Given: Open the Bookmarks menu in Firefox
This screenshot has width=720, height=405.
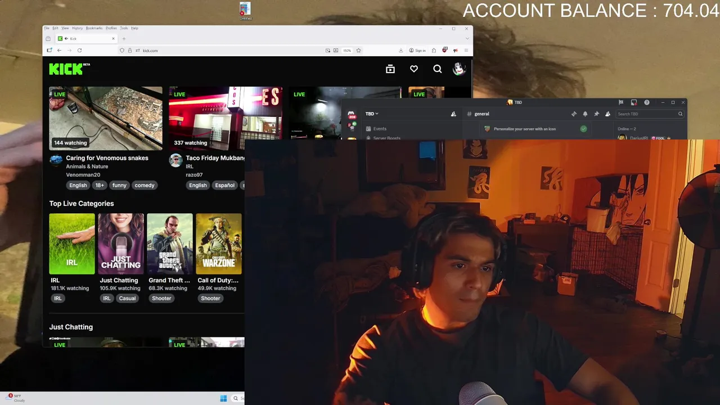Looking at the screenshot, I should [94, 28].
